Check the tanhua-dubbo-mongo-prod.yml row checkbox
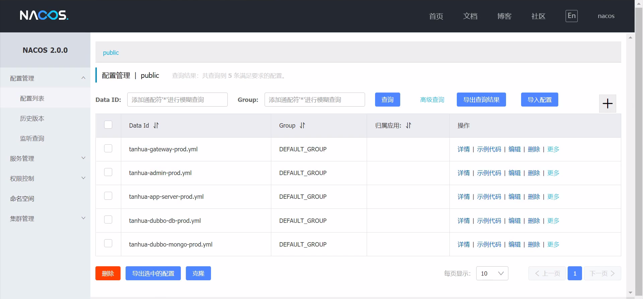 (x=108, y=243)
